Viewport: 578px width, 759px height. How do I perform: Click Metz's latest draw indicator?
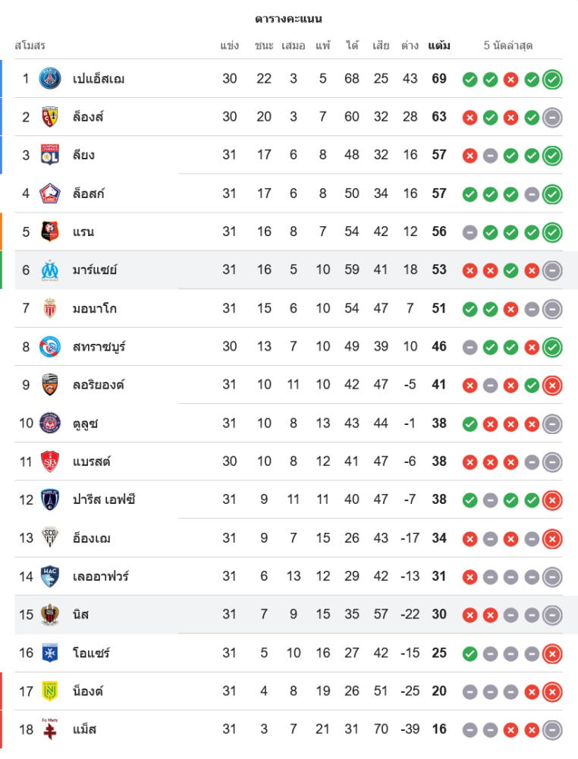coord(552,729)
